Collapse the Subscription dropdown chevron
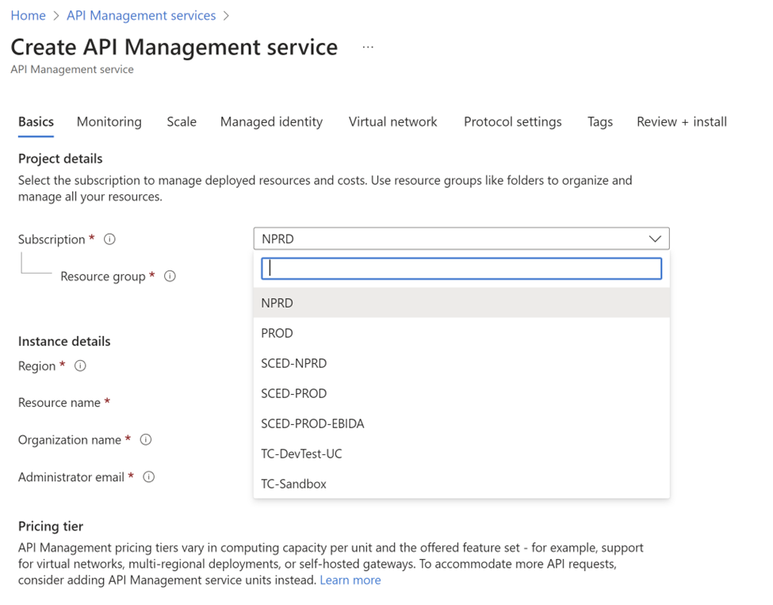Viewport: 773px width, 605px height. [x=655, y=239]
